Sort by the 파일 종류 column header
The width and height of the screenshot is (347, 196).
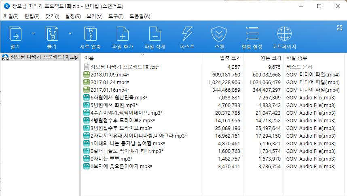297,58
